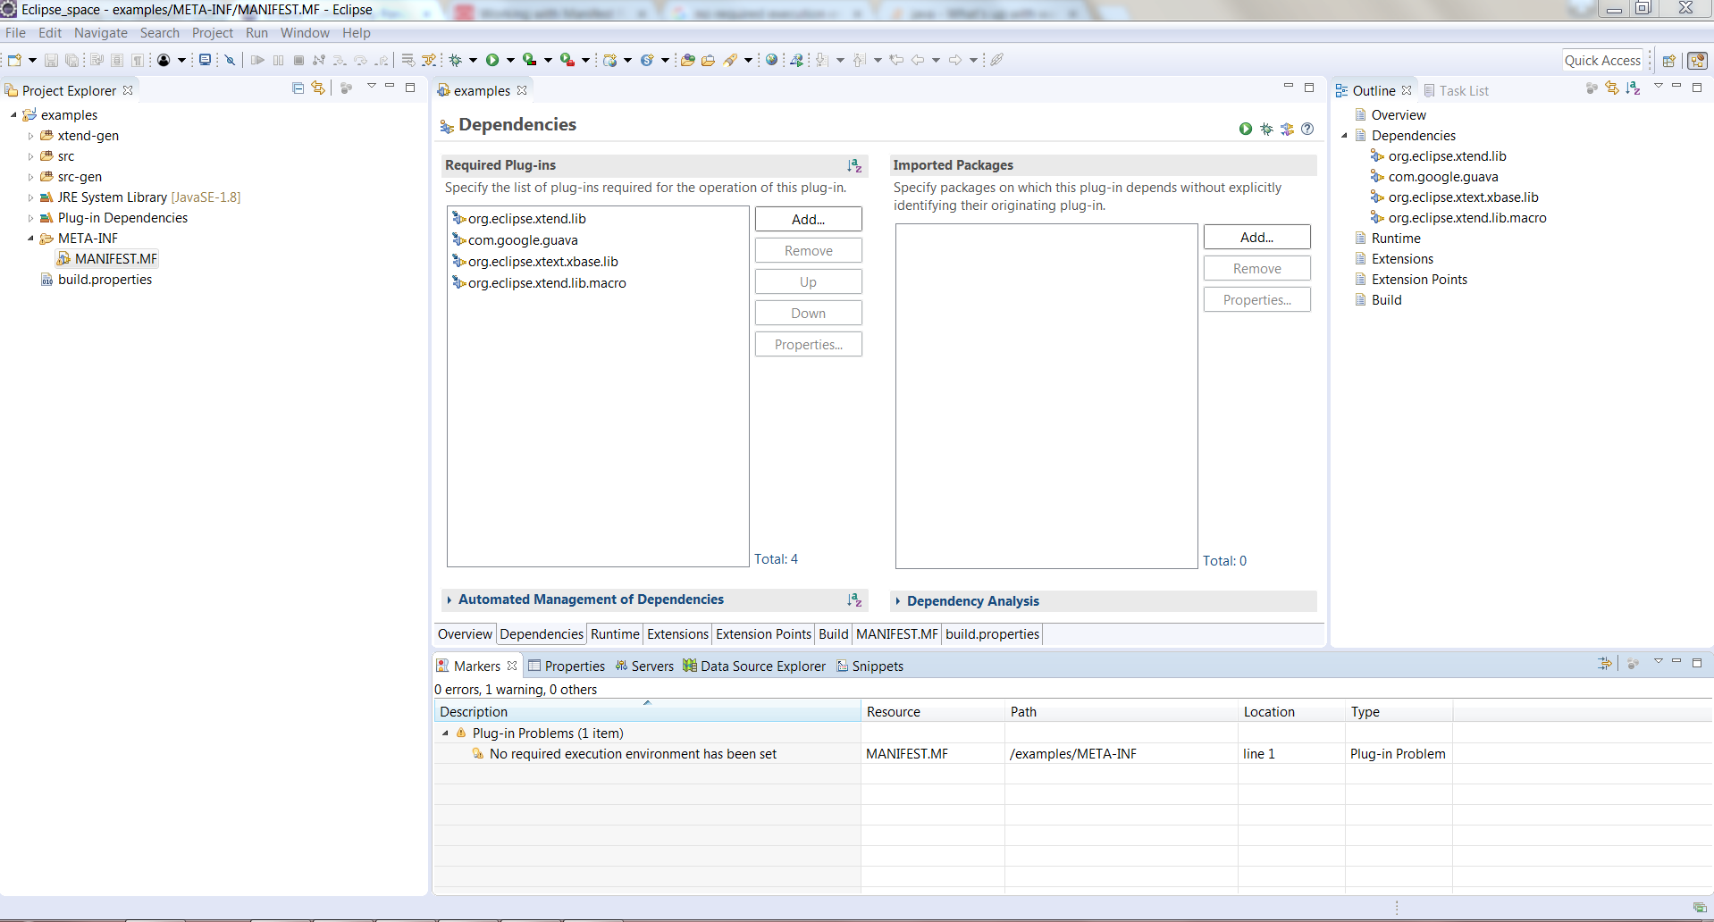Click the Last Edit Location arrow icon

tap(896, 60)
